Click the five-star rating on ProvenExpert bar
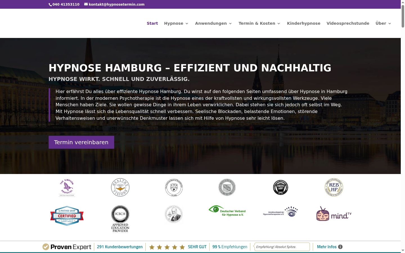Image resolution: width=405 pixels, height=253 pixels. point(167,247)
